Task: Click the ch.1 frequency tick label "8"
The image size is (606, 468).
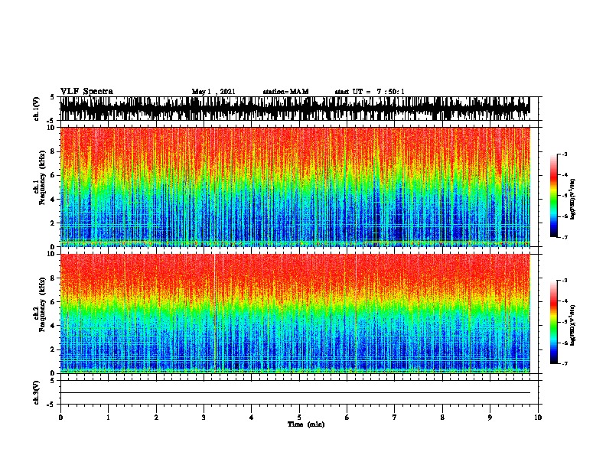Action: (54, 151)
